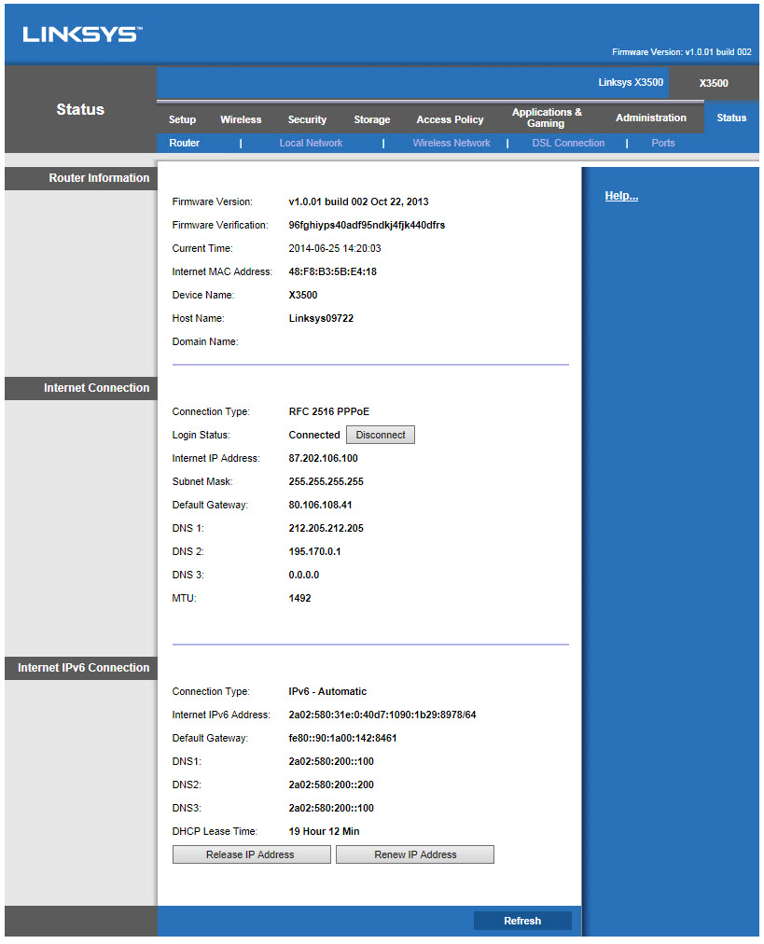Click the Internet Connection section header
Image resolution: width=764 pixels, height=944 pixels.
pyautogui.click(x=80, y=388)
